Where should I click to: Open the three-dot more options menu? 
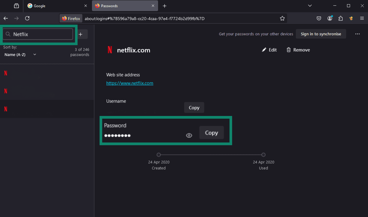[357, 34]
